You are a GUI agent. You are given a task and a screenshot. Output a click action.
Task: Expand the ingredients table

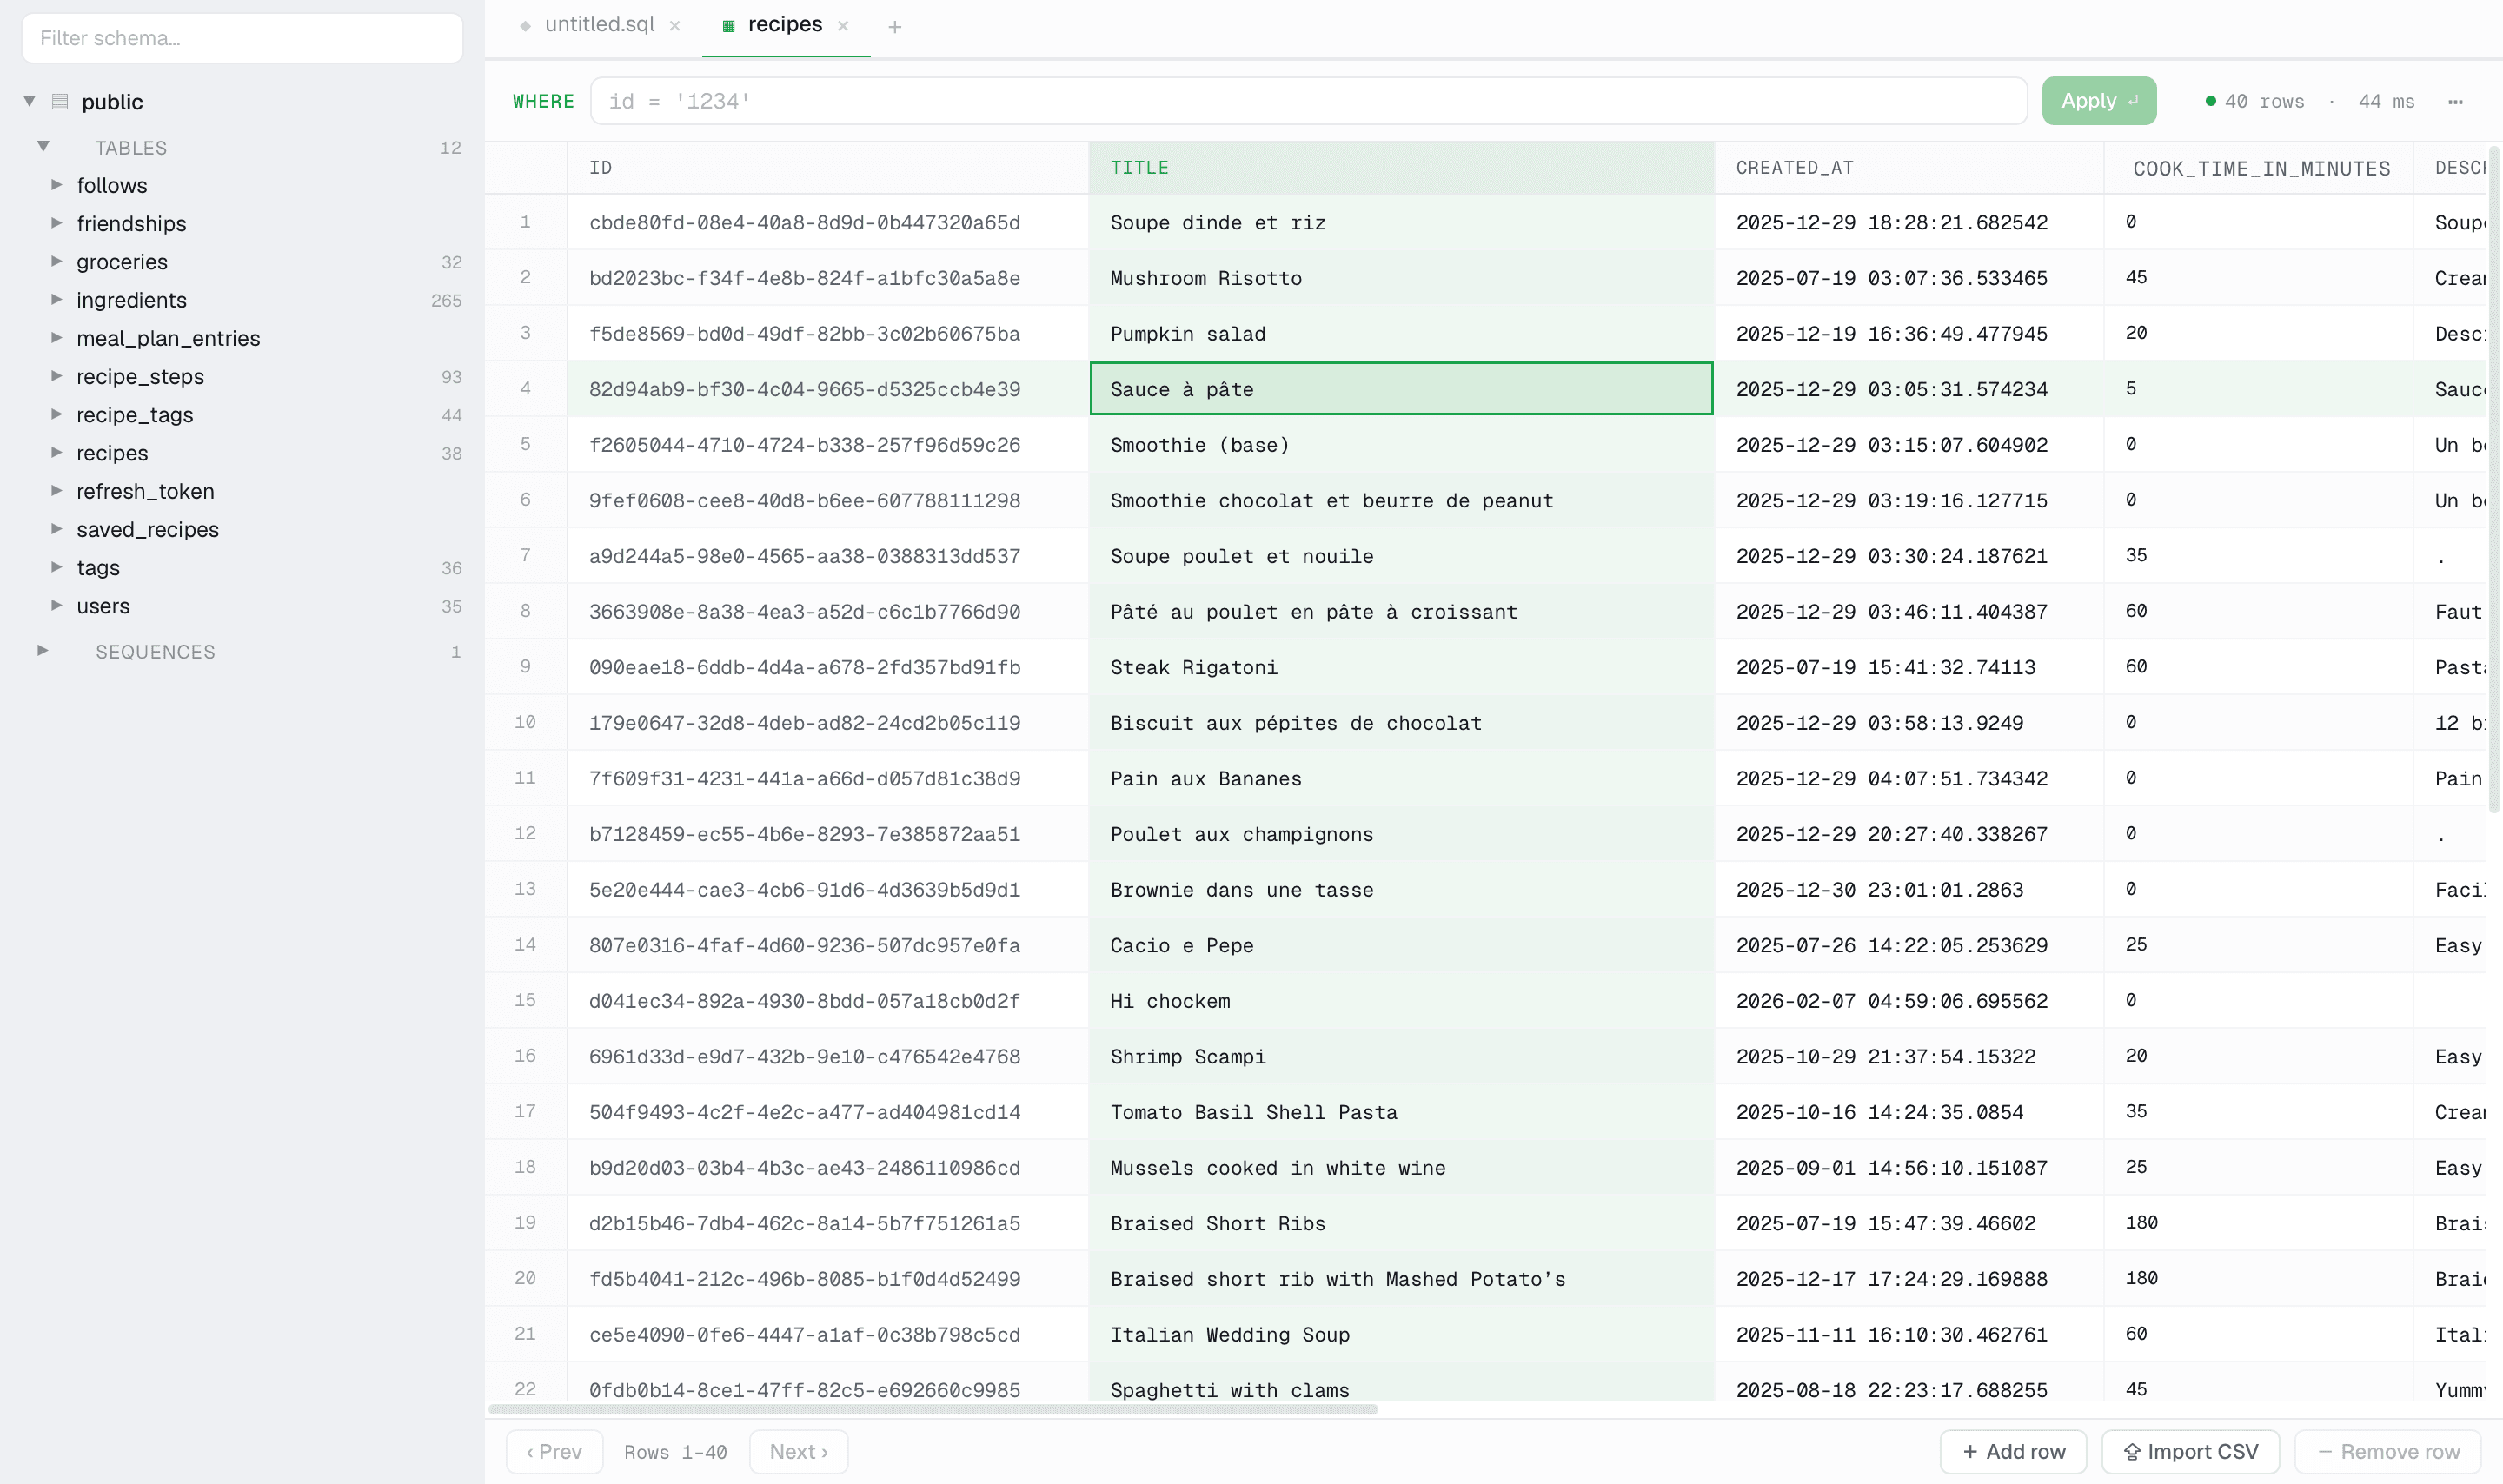57,300
